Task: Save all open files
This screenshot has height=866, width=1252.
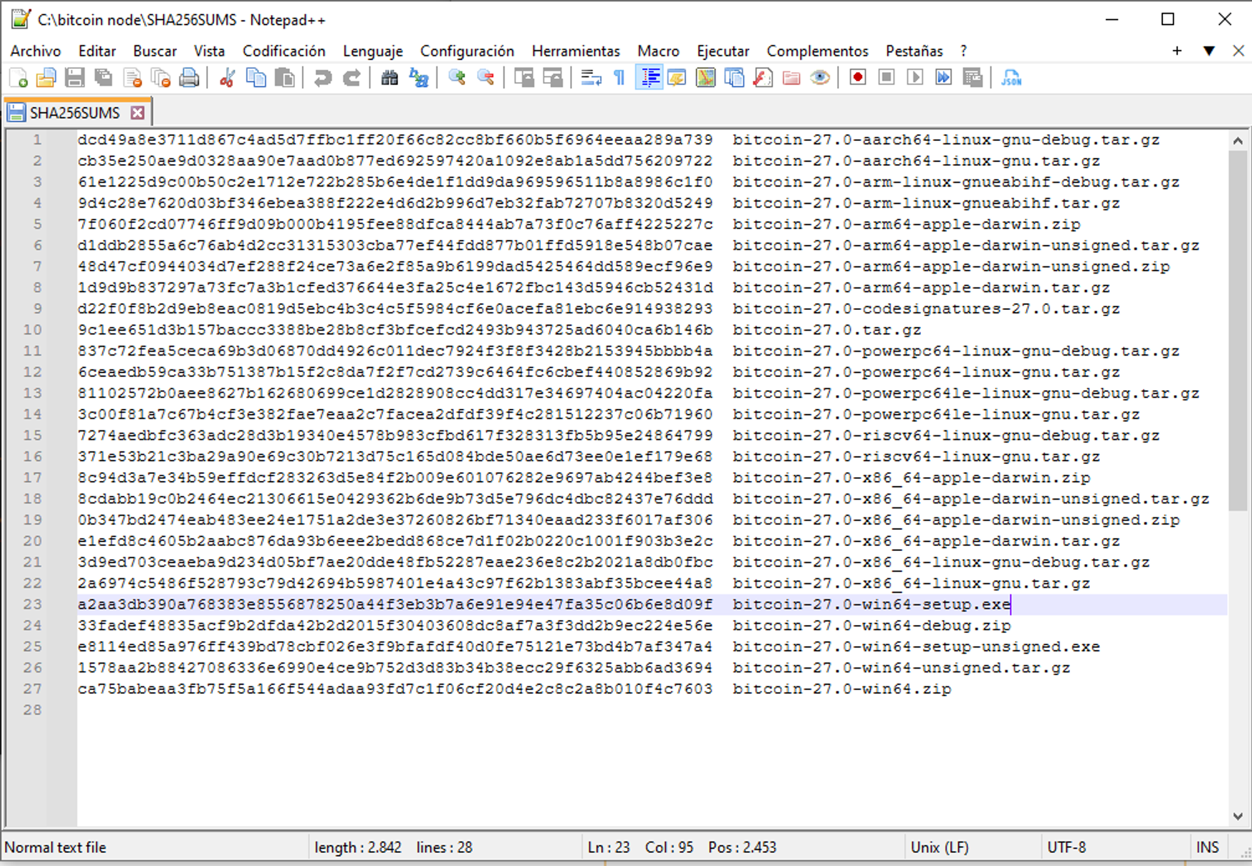Action: tap(103, 78)
